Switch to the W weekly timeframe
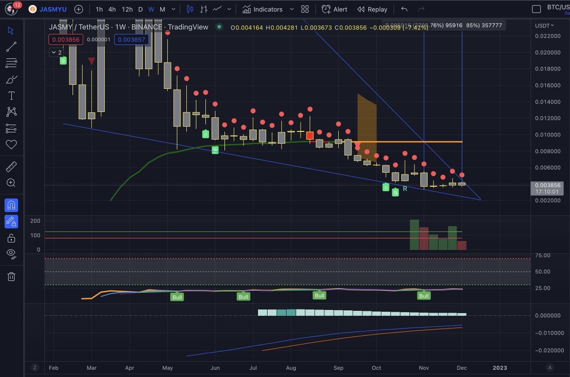 (151, 9)
